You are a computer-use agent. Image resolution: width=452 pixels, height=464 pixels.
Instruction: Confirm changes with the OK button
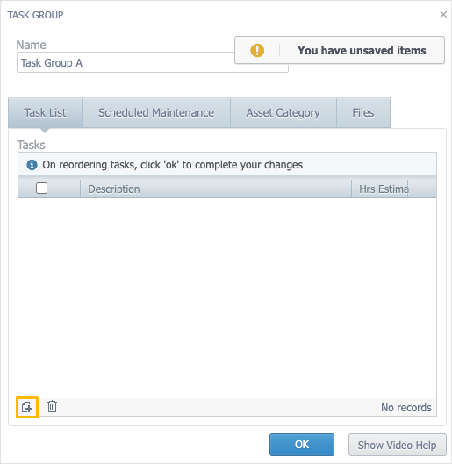coord(302,445)
